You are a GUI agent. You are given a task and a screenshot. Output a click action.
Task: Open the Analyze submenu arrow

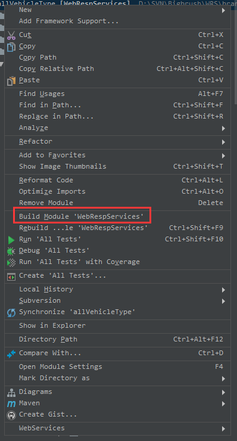[x=223, y=129]
